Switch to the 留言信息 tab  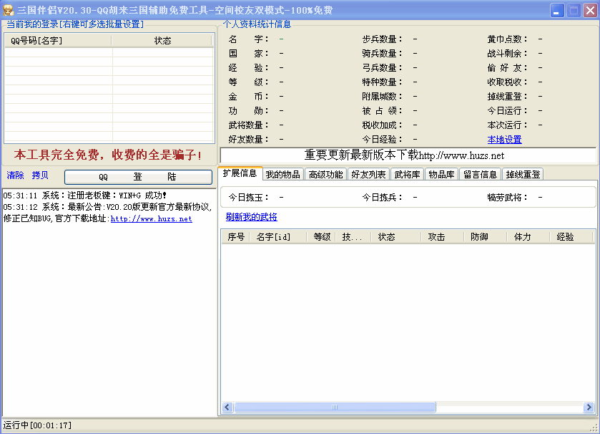click(481, 174)
